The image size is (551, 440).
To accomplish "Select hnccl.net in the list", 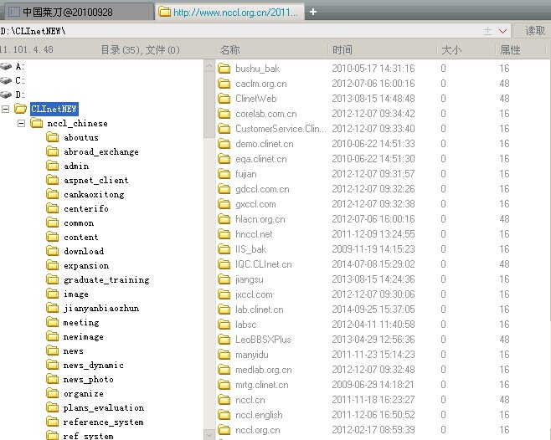I will click(x=254, y=234).
